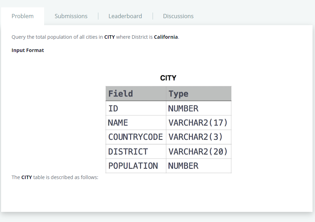The width and height of the screenshot is (315, 222).
Task: Click the VARCHAR2(20) type cell
Action: (x=198, y=151)
